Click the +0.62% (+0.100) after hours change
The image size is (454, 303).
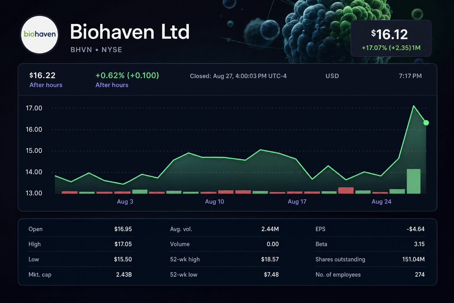coord(127,75)
